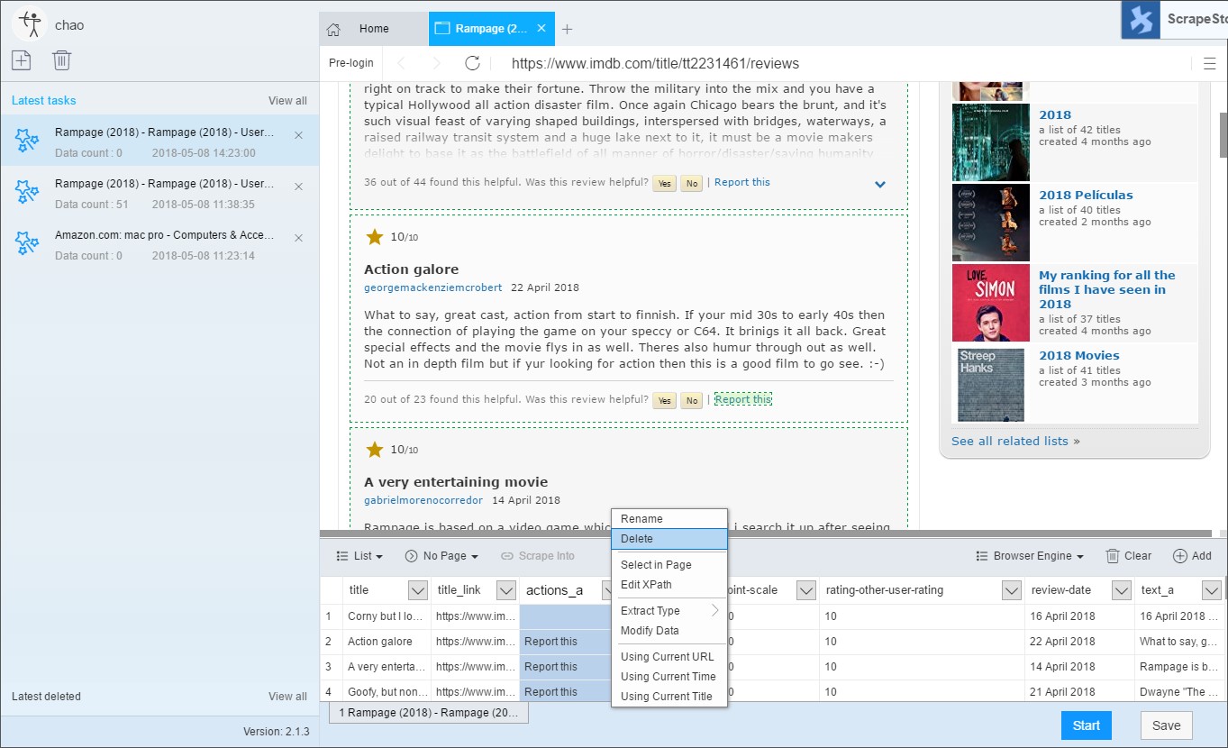
Task: Click the Streep Hanks list thumbnail
Action: 991,385
